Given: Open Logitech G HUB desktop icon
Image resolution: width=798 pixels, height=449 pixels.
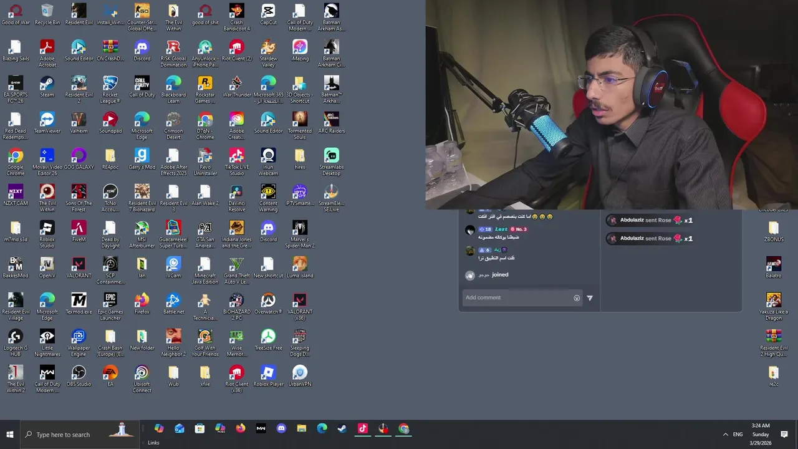Looking at the screenshot, I should (x=16, y=343).
